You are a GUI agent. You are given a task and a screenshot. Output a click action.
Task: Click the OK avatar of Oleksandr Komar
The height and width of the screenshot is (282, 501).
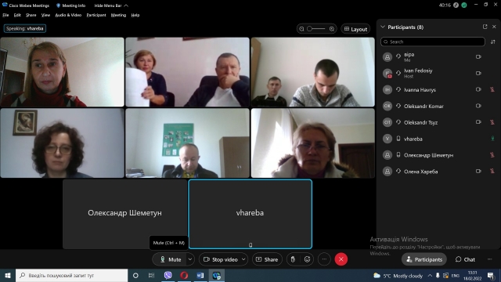tap(387, 106)
